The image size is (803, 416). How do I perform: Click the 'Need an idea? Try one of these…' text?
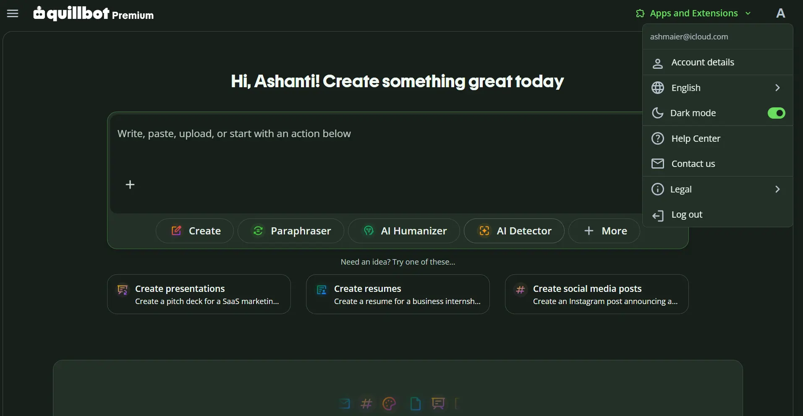pyautogui.click(x=398, y=262)
